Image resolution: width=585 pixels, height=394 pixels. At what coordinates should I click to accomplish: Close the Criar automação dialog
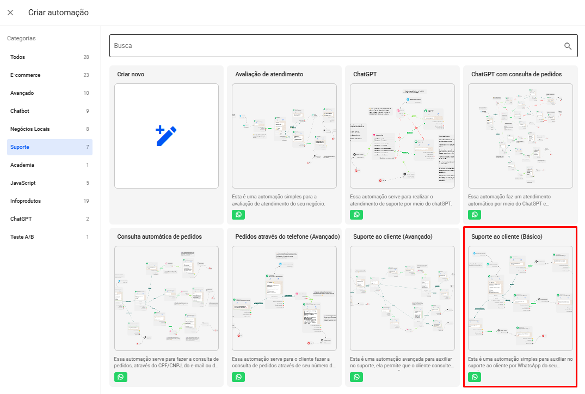coord(10,13)
